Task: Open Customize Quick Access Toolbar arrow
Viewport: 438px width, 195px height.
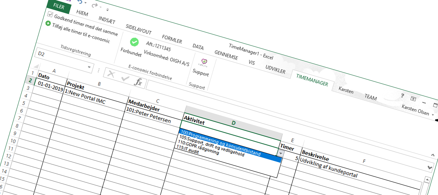Action: point(107,10)
